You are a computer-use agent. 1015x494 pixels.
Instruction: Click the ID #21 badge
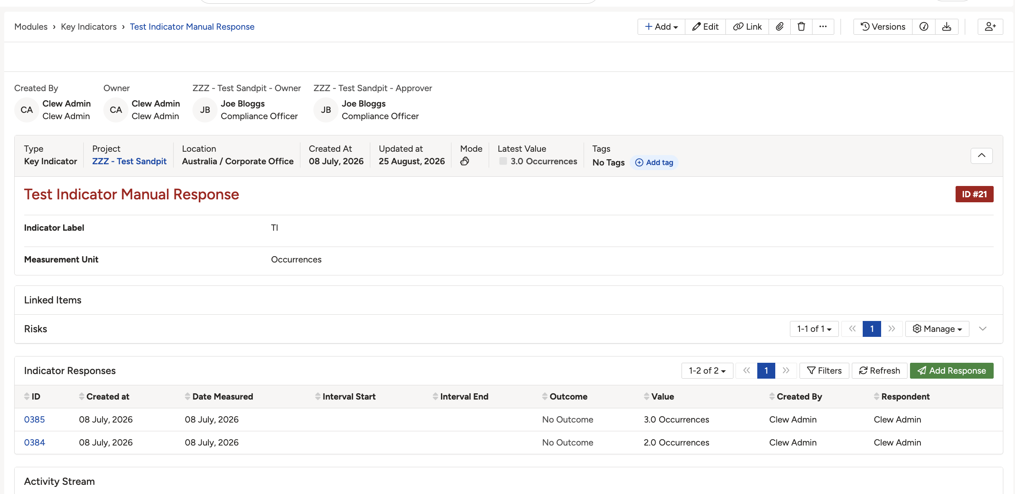coord(974,194)
